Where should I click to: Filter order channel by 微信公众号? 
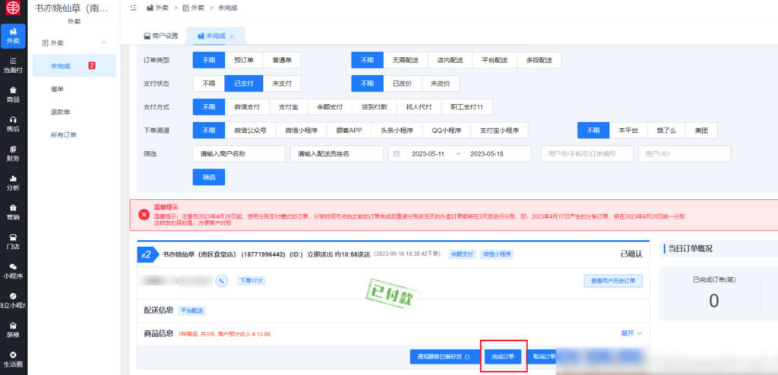tap(250, 131)
